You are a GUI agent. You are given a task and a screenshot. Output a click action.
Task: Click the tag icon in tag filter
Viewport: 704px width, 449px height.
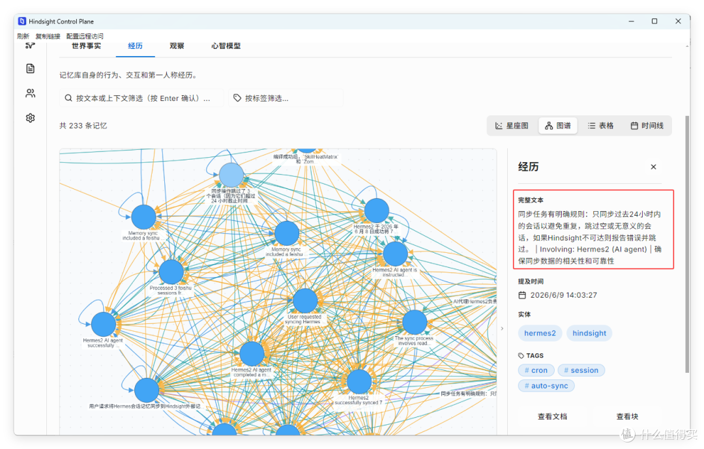pyautogui.click(x=237, y=98)
